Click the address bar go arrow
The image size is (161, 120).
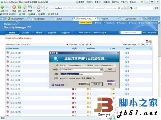(x=126, y=8)
